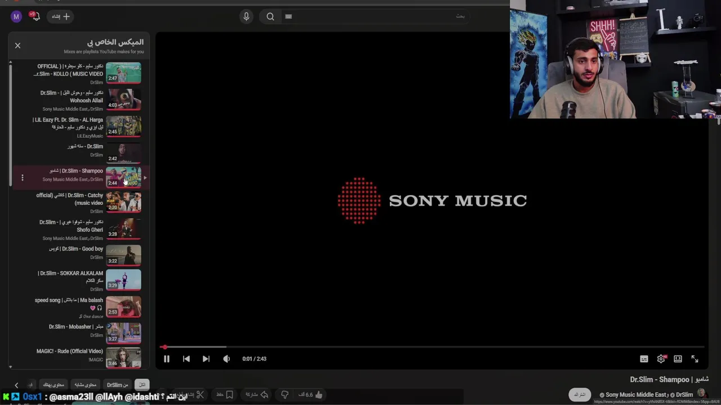This screenshot has width=721, height=405.
Task: Open Dr.Slim - SOKKAR ALKALAM thumbnail
Action: [x=123, y=280]
